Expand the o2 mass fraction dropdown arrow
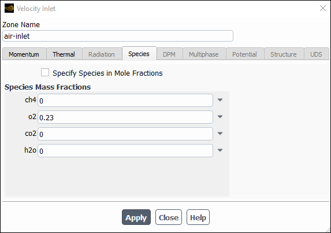This screenshot has width=331, height=233. pos(220,117)
